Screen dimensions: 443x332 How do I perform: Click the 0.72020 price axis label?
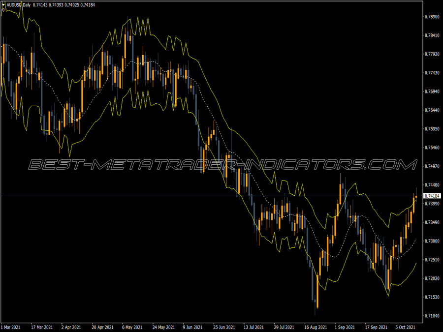[432, 278]
